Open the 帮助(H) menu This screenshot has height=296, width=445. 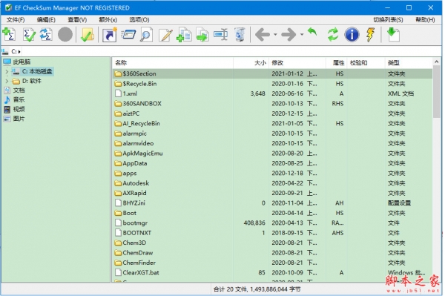[425, 20]
